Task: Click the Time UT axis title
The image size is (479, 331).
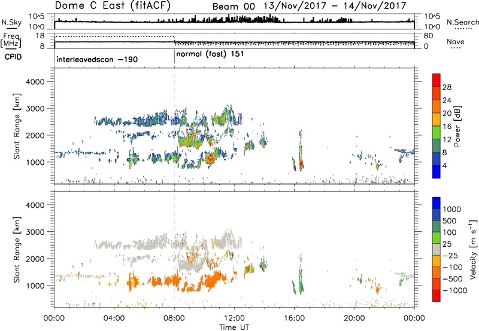Action: click(x=234, y=327)
